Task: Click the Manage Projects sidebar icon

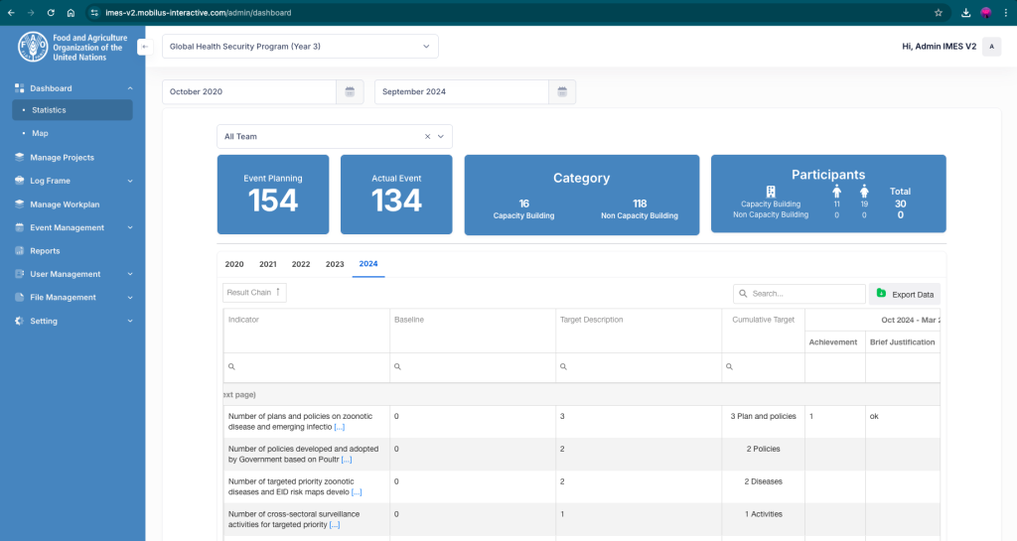Action: pyautogui.click(x=20, y=157)
